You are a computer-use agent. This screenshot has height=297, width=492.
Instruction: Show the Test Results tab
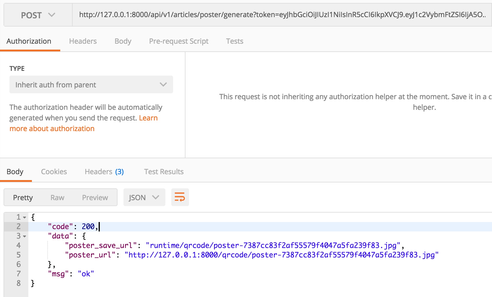pyautogui.click(x=164, y=172)
